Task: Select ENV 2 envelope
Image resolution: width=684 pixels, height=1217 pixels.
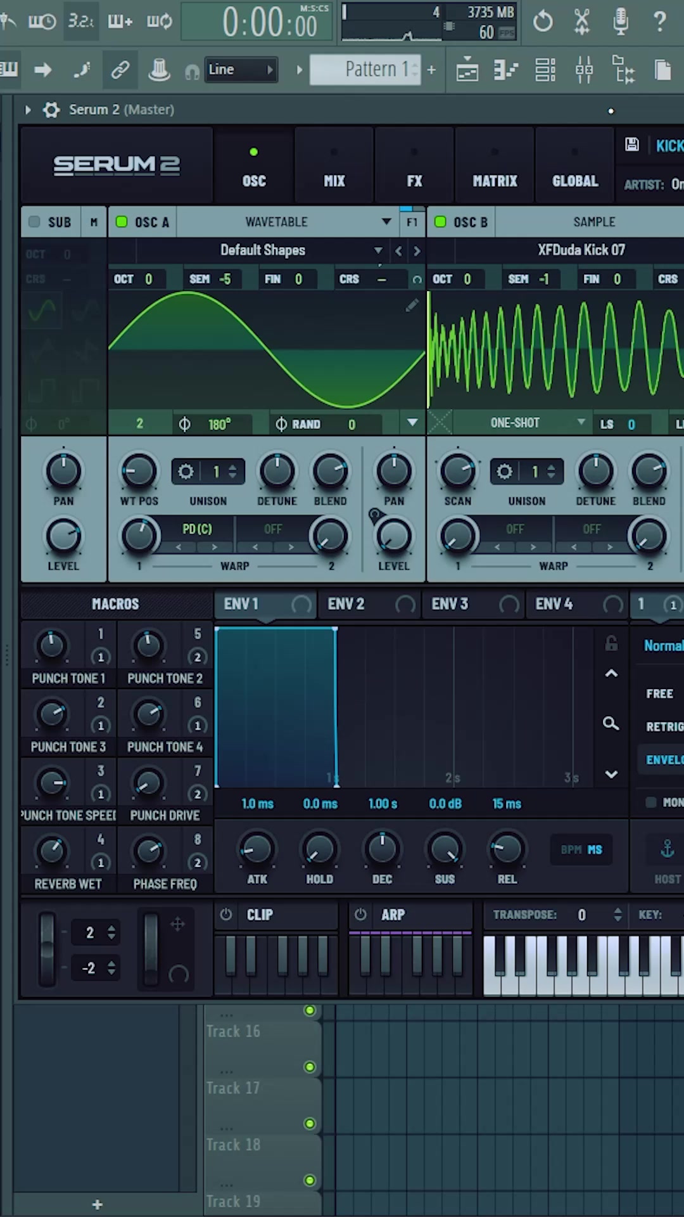Action: [369, 604]
